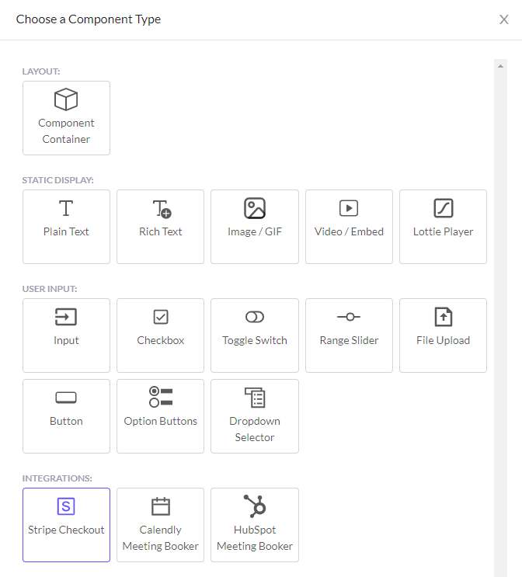
Task: Add a Button component
Action: point(66,416)
